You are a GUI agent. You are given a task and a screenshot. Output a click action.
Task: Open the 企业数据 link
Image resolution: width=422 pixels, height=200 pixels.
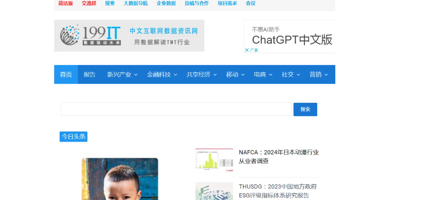point(166,3)
